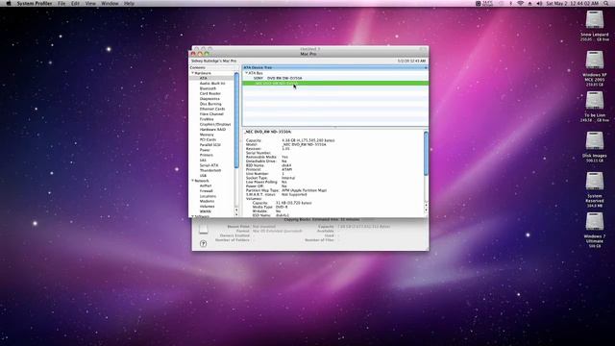The image size is (615, 346).
Task: Select the highlighted NEC DVD_RW ND-3550A row
Action: pos(335,84)
